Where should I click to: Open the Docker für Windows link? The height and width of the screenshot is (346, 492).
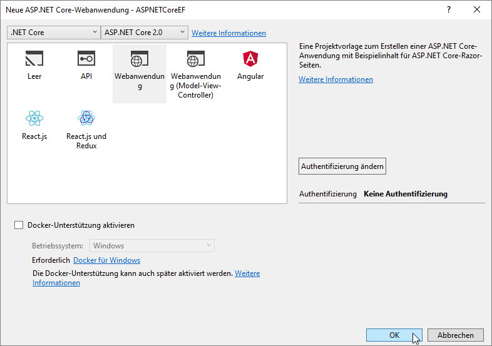[x=106, y=260]
